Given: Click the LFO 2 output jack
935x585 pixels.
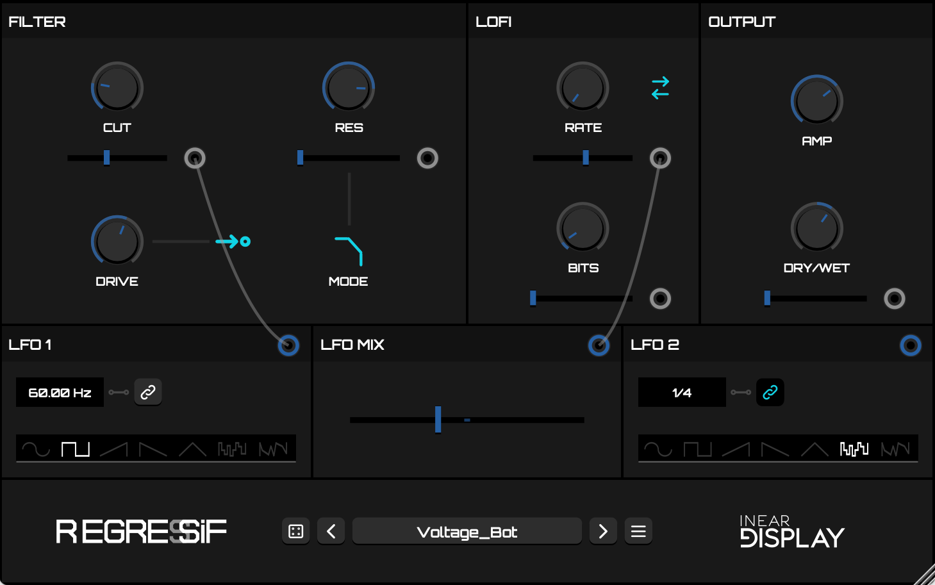Looking at the screenshot, I should pos(911,345).
